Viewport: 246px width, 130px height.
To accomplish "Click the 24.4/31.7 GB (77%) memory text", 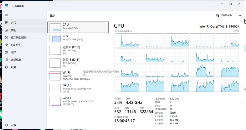I will click(x=73, y=39).
